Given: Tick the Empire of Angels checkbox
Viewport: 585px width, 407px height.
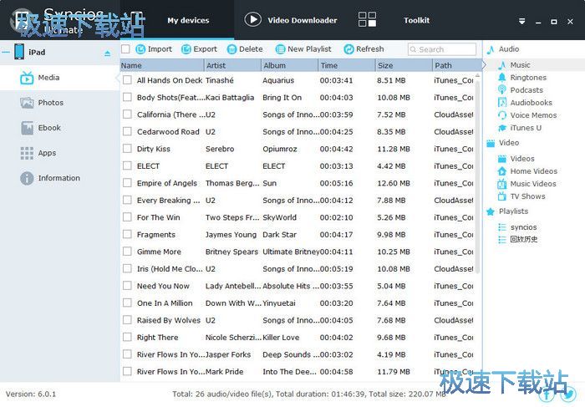Looking at the screenshot, I should click(x=127, y=183).
